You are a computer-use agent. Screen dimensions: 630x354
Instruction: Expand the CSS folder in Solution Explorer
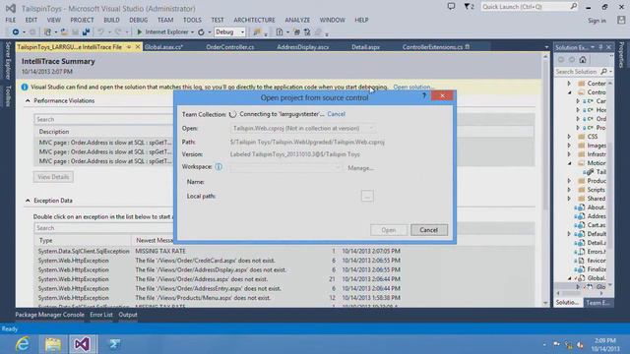[x=569, y=137]
